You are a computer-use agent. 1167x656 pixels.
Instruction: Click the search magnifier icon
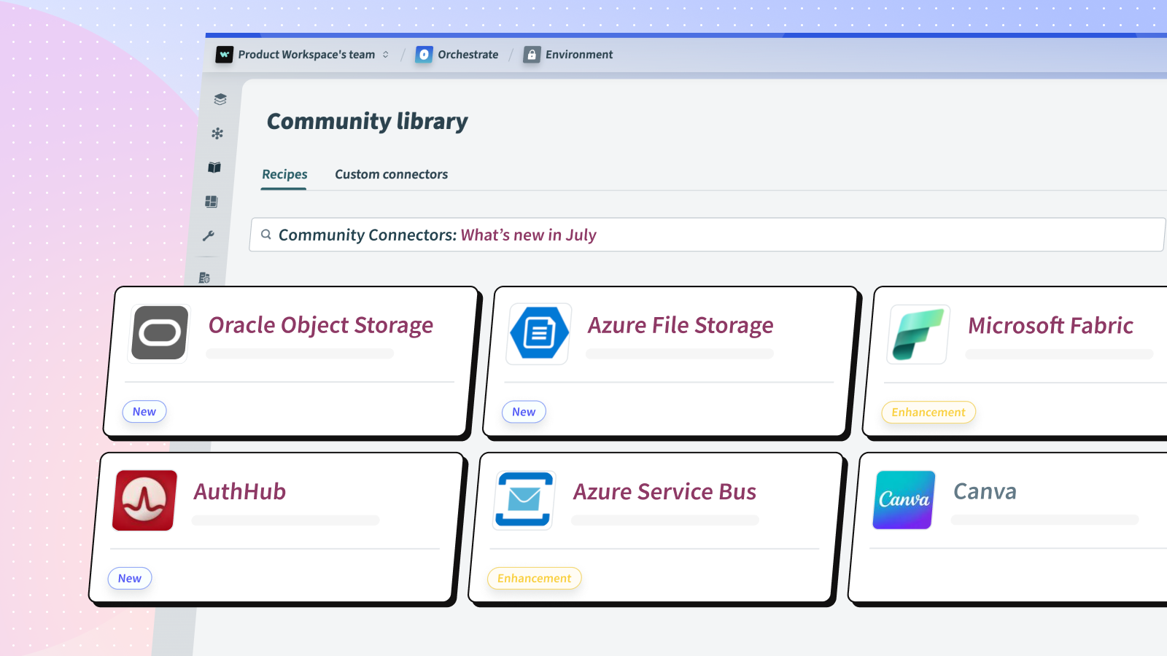[266, 235]
